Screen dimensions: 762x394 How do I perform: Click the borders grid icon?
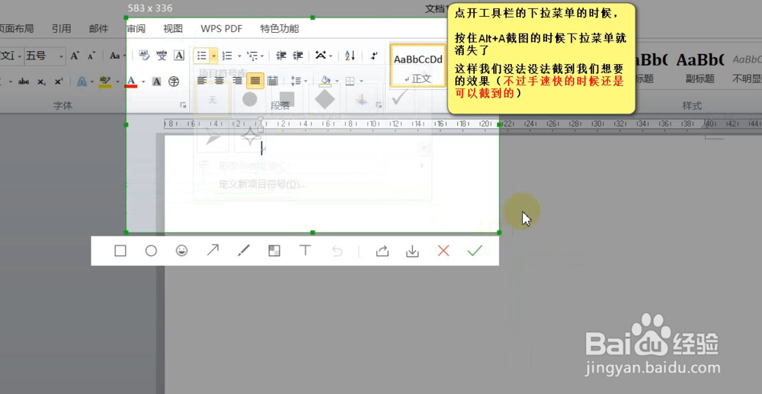tap(350, 81)
